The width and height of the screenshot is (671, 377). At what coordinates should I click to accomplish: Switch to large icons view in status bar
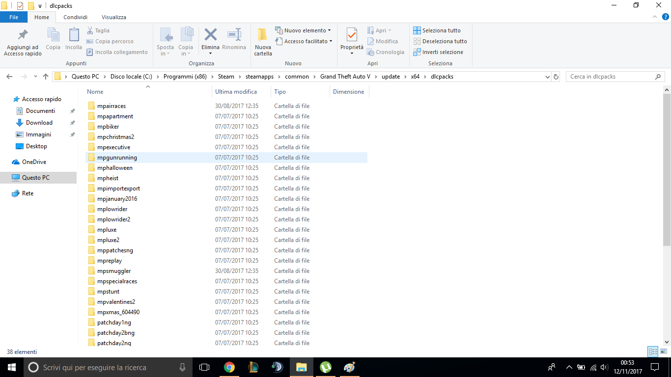coord(663,351)
